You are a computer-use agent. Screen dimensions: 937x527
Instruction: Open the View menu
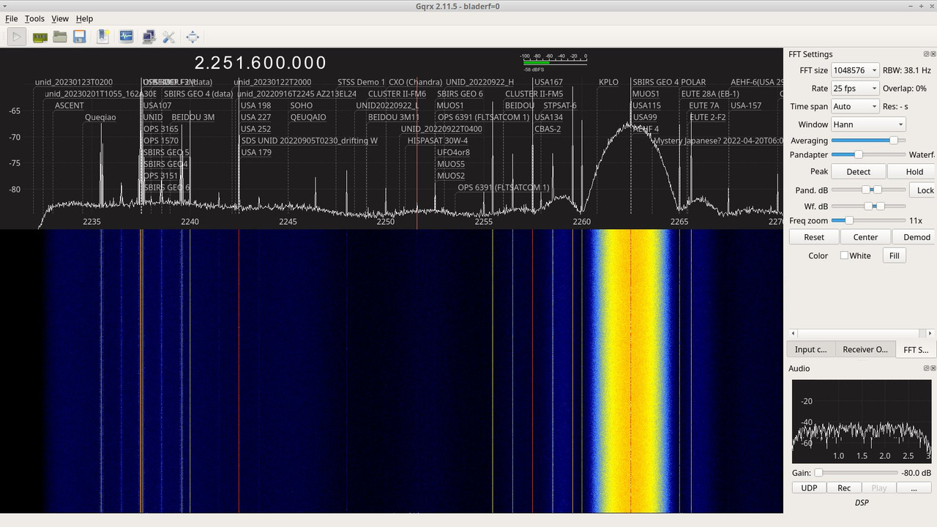coord(60,18)
